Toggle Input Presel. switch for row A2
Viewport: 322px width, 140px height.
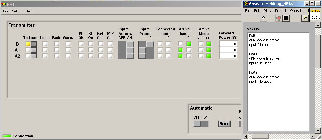pos(146,56)
